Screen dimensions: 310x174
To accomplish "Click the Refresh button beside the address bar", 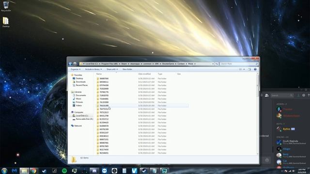I will tap(217, 64).
